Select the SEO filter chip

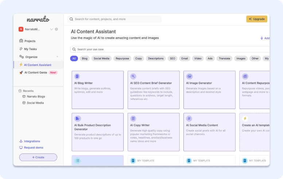[x=172, y=58]
